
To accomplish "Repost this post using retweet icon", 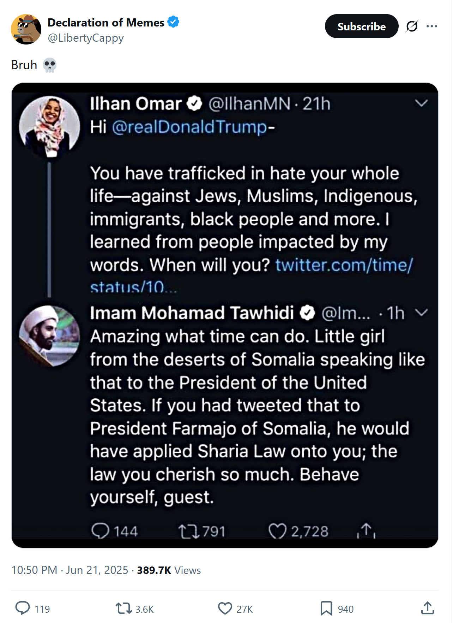I will (x=123, y=608).
